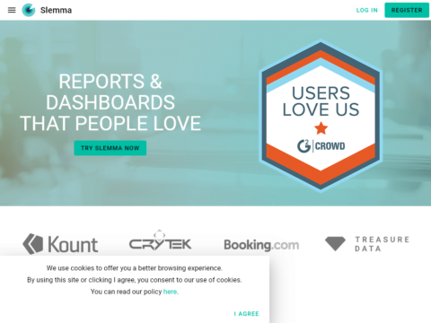Click the Kount wordmark text
The image size is (431, 323).
pyautogui.click(x=73, y=244)
